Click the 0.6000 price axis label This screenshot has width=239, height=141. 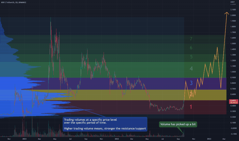coord(233,94)
